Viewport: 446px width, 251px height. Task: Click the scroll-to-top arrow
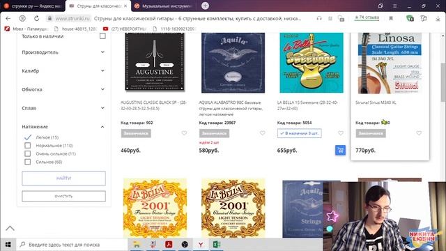click(10, 228)
